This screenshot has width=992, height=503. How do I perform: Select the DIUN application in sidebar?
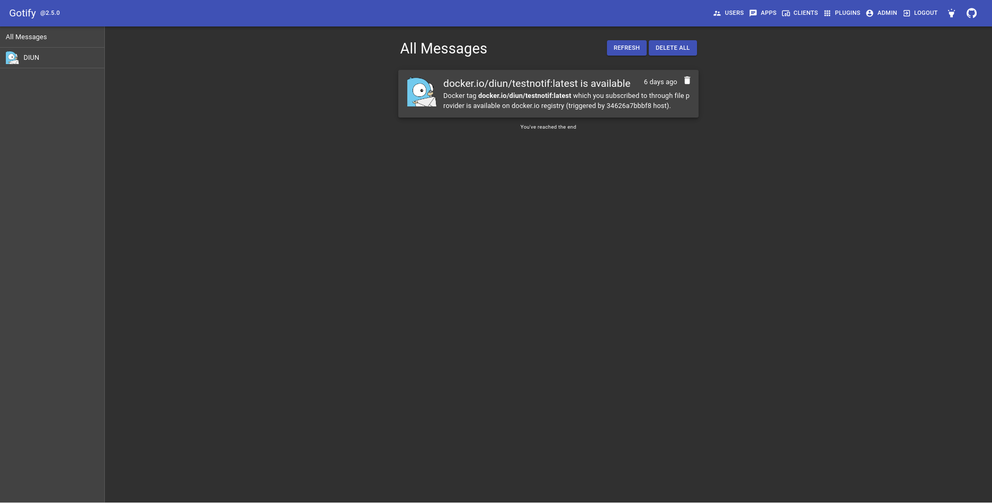tap(52, 58)
